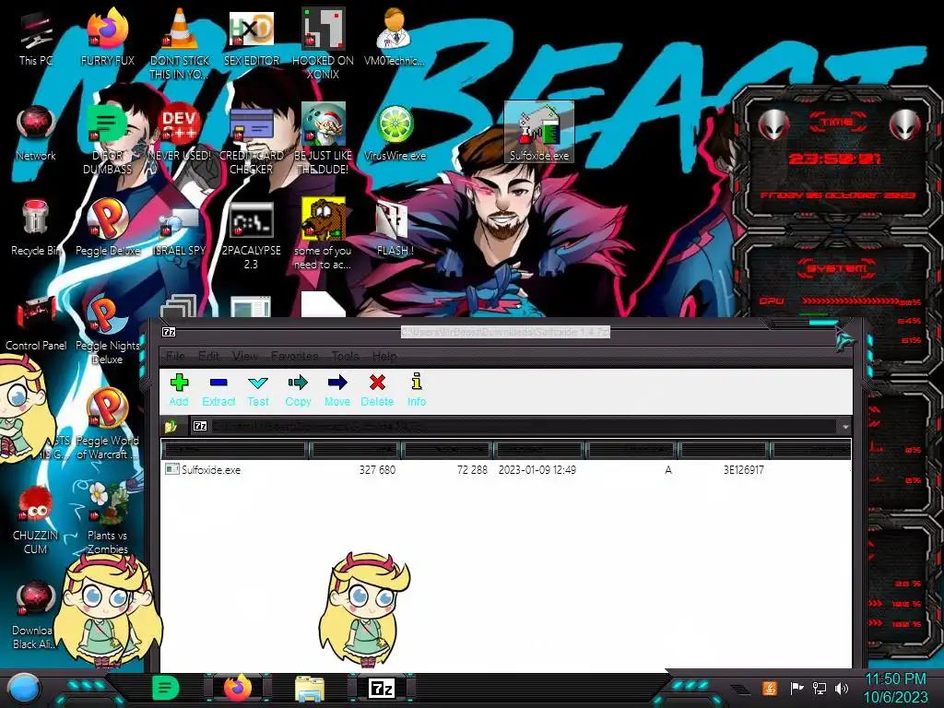
Task: Click the network tray icon
Action: click(x=820, y=688)
